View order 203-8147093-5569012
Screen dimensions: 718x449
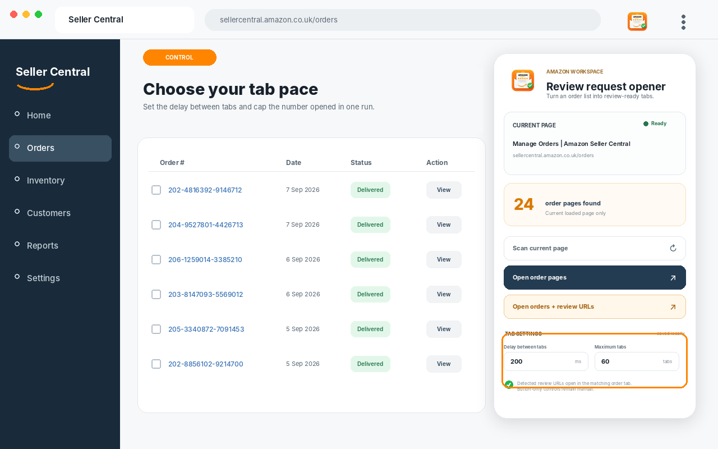click(x=444, y=295)
